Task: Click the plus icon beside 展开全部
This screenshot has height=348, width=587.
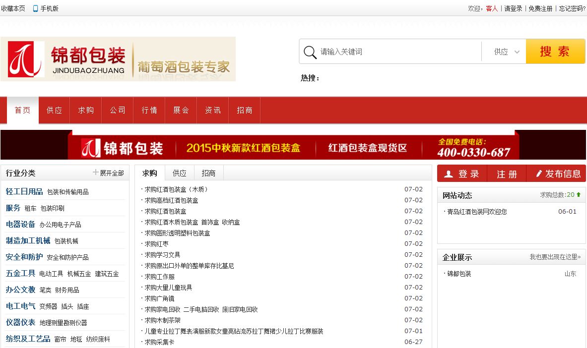Action: 95,173
